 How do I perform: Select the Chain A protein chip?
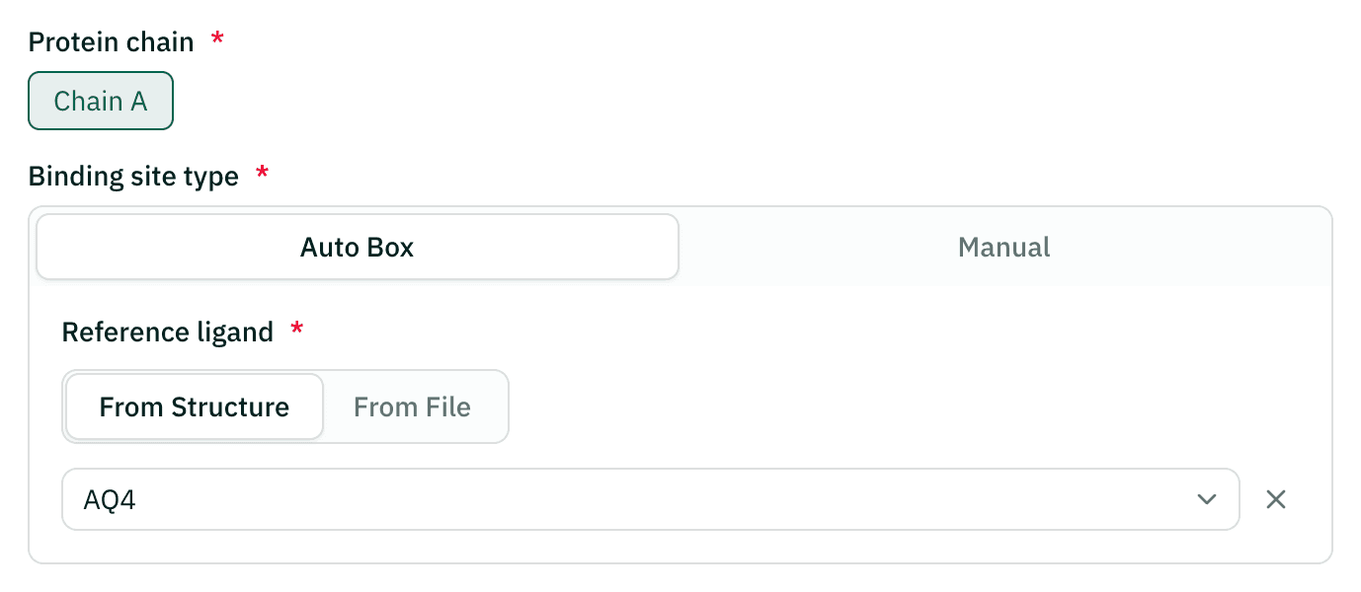[x=101, y=101]
